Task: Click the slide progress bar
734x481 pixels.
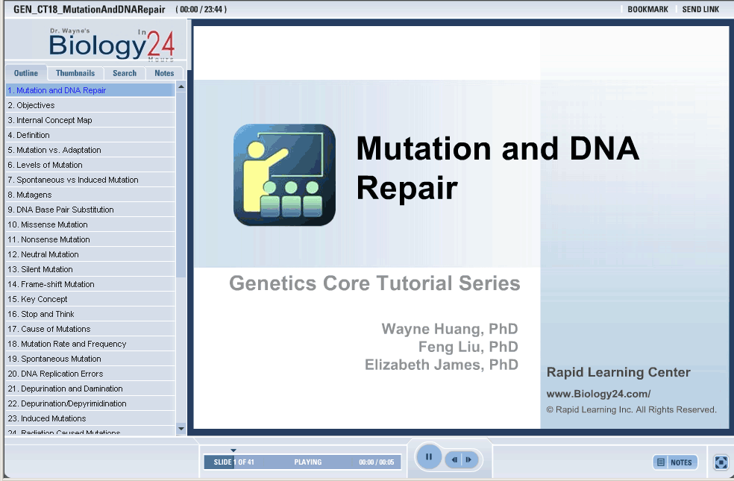Action: coord(302,462)
